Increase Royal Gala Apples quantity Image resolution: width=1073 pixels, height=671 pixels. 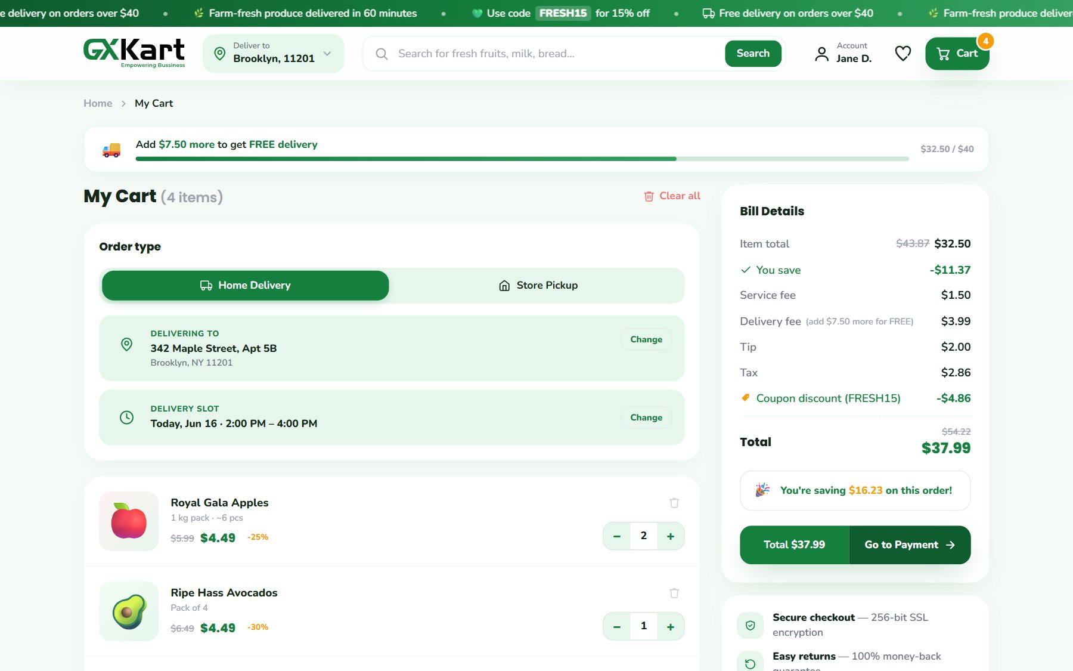671,536
